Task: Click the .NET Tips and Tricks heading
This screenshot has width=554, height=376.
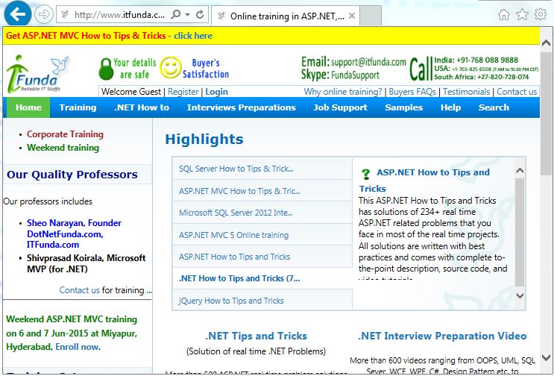Action: click(256, 336)
